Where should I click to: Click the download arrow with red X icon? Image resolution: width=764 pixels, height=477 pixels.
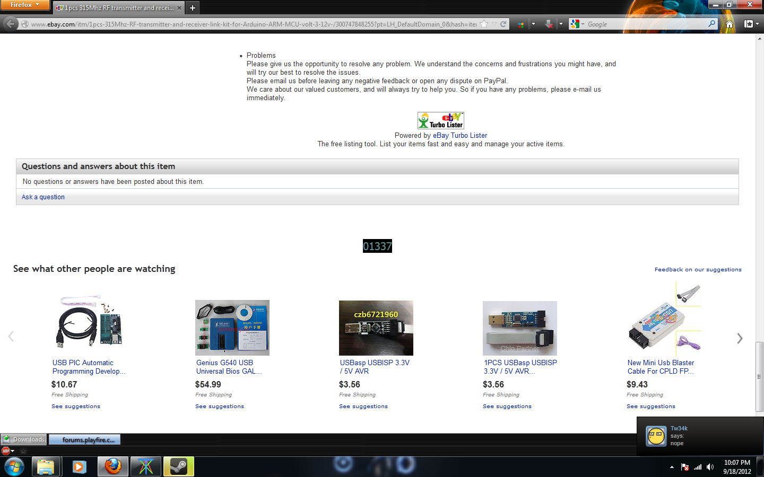(549, 24)
